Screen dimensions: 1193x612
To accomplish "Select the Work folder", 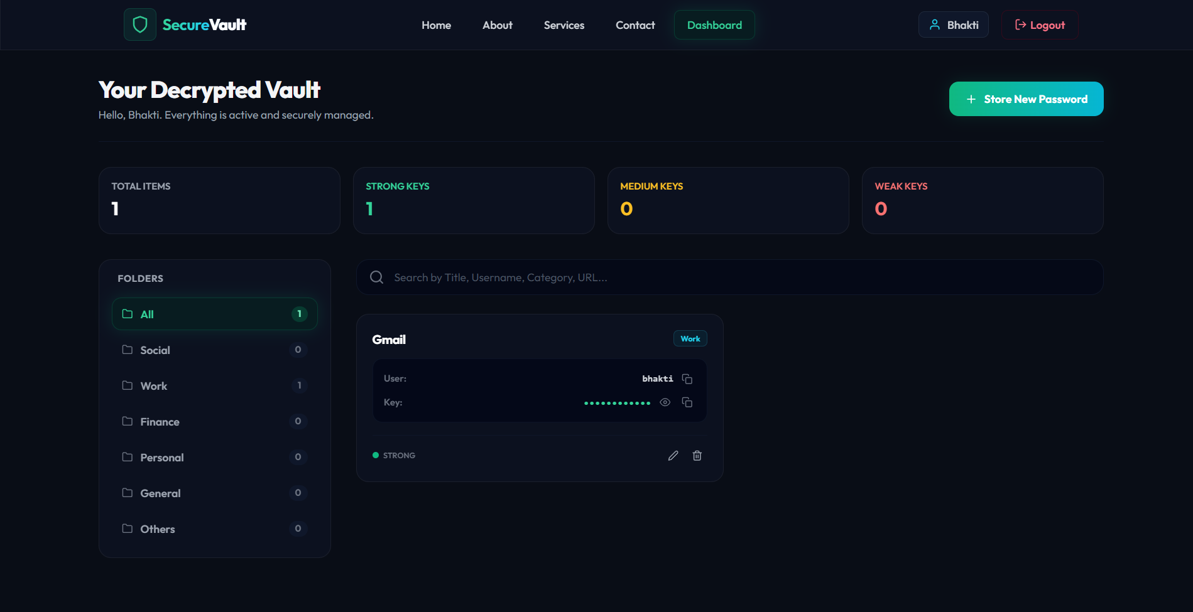I will point(215,385).
